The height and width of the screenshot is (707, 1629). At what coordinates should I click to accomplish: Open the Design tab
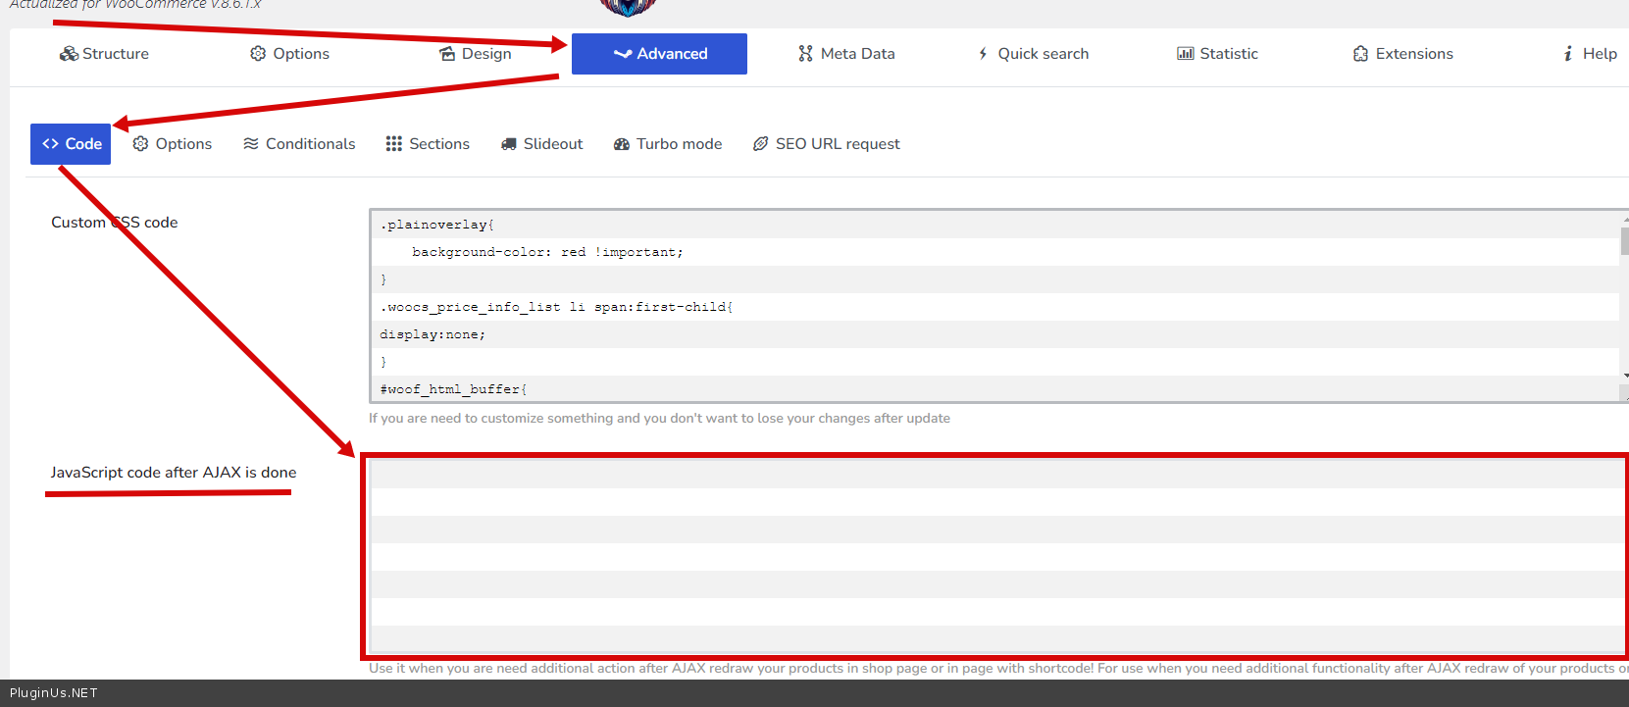[476, 54]
